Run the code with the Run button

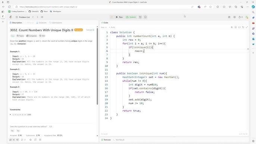[119, 17]
